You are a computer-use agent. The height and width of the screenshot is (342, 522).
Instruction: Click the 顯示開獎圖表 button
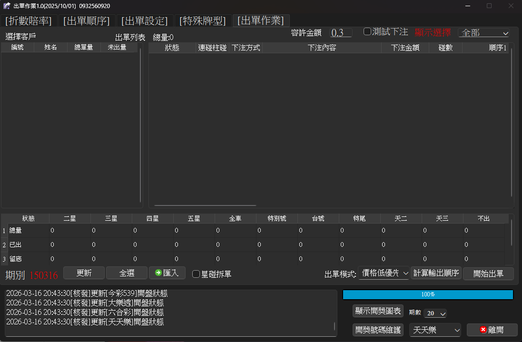pyautogui.click(x=378, y=311)
